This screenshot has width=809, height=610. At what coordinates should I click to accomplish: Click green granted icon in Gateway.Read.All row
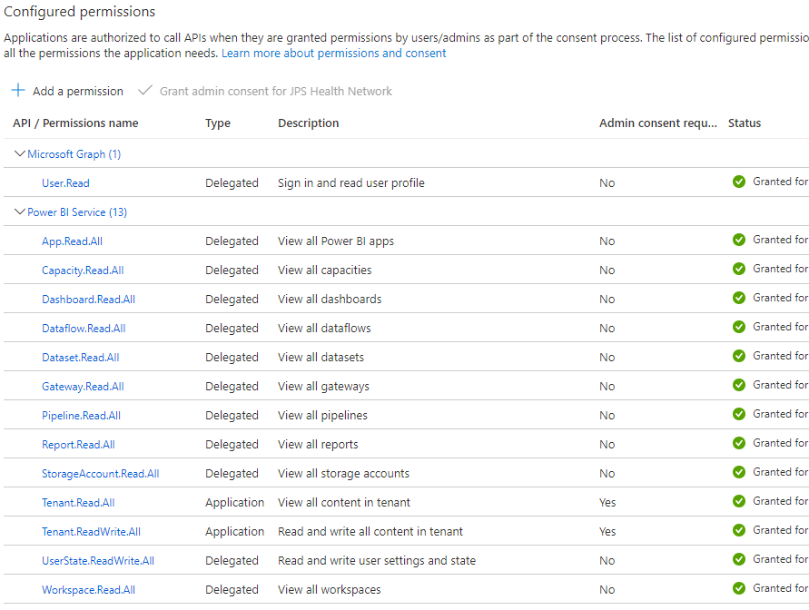[x=739, y=385]
